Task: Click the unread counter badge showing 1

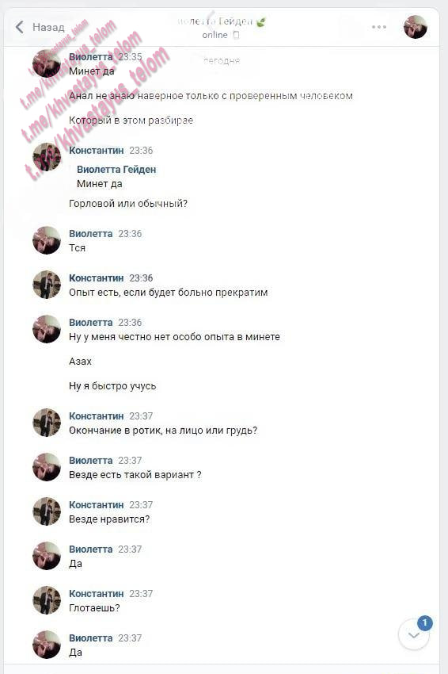Action: [425, 622]
